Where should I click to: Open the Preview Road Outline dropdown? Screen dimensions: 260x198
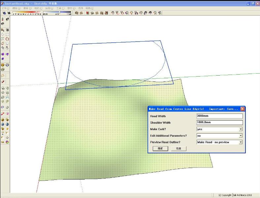[x=241, y=142]
